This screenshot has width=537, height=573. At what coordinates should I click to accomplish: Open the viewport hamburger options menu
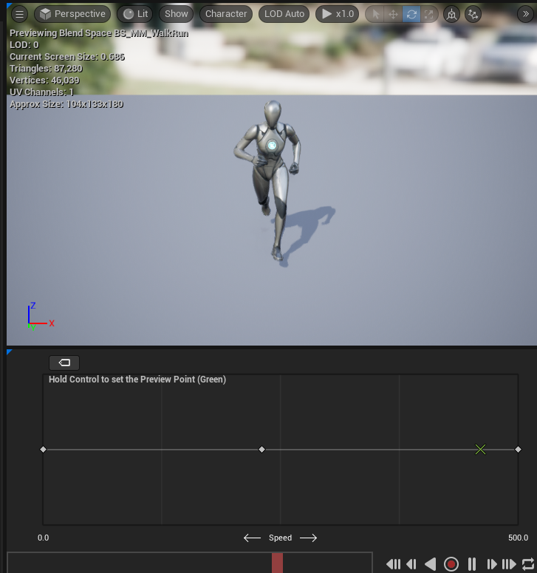pyautogui.click(x=19, y=14)
